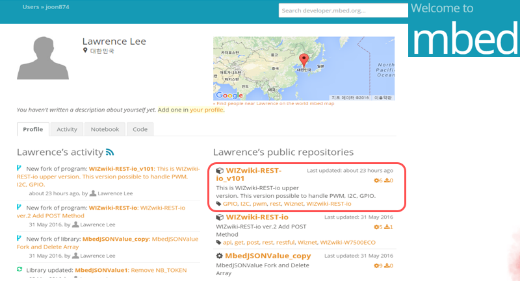Click the api tag link

(227, 242)
